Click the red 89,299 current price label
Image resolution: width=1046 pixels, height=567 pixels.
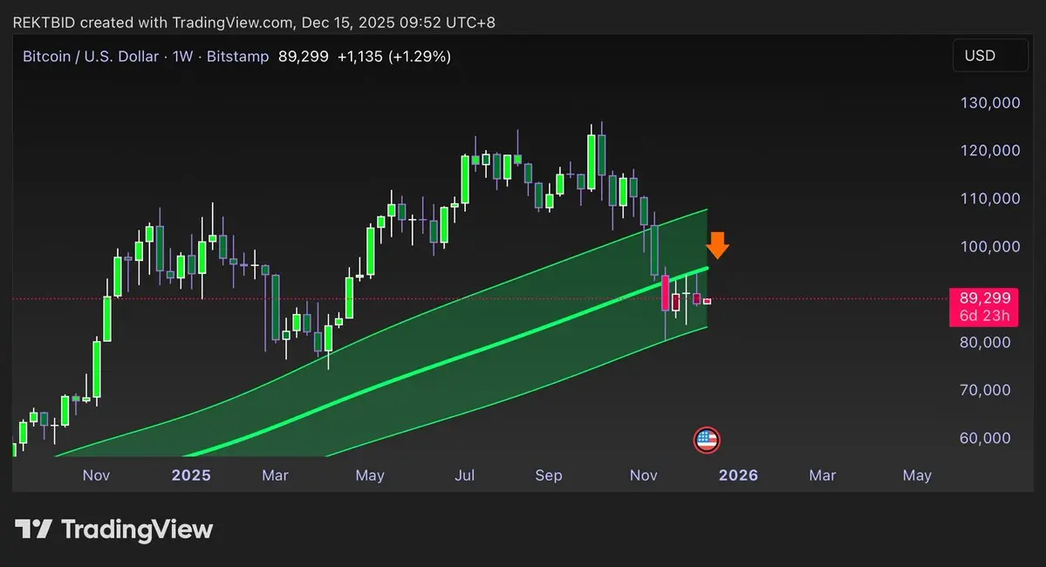[x=985, y=298]
